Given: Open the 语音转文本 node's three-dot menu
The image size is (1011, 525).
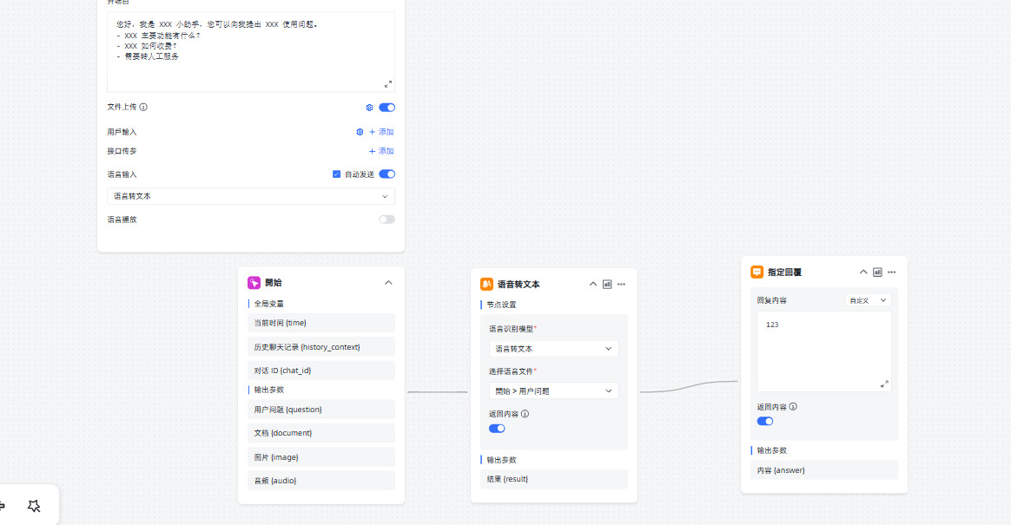Looking at the screenshot, I should point(621,284).
